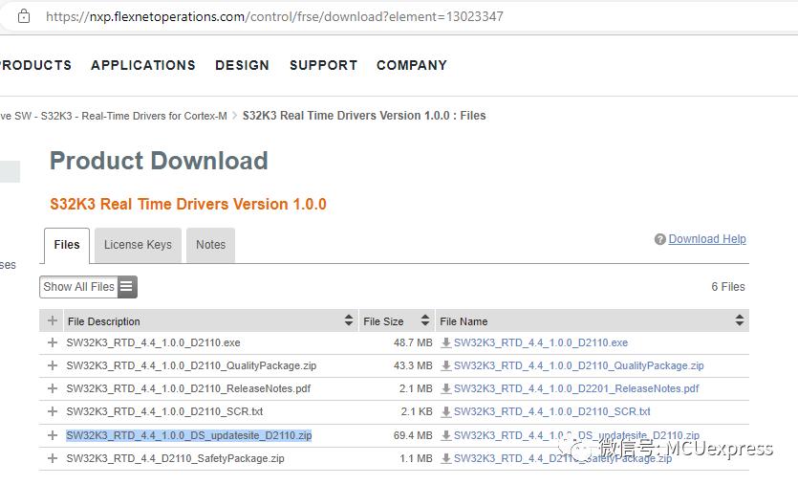
Task: Click the 43.3 MB file size cell
Action: tap(413, 365)
